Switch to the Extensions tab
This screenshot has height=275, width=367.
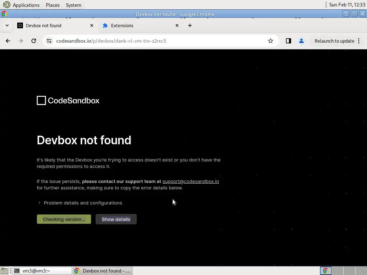pos(141,25)
